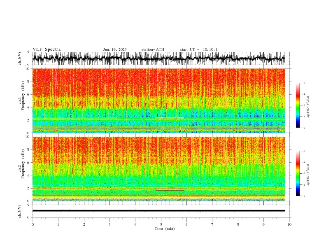Click the short red line near 2 kHz in ch.2 between minutes 5 and 6
This screenshot has height=252, width=326.
(170, 188)
